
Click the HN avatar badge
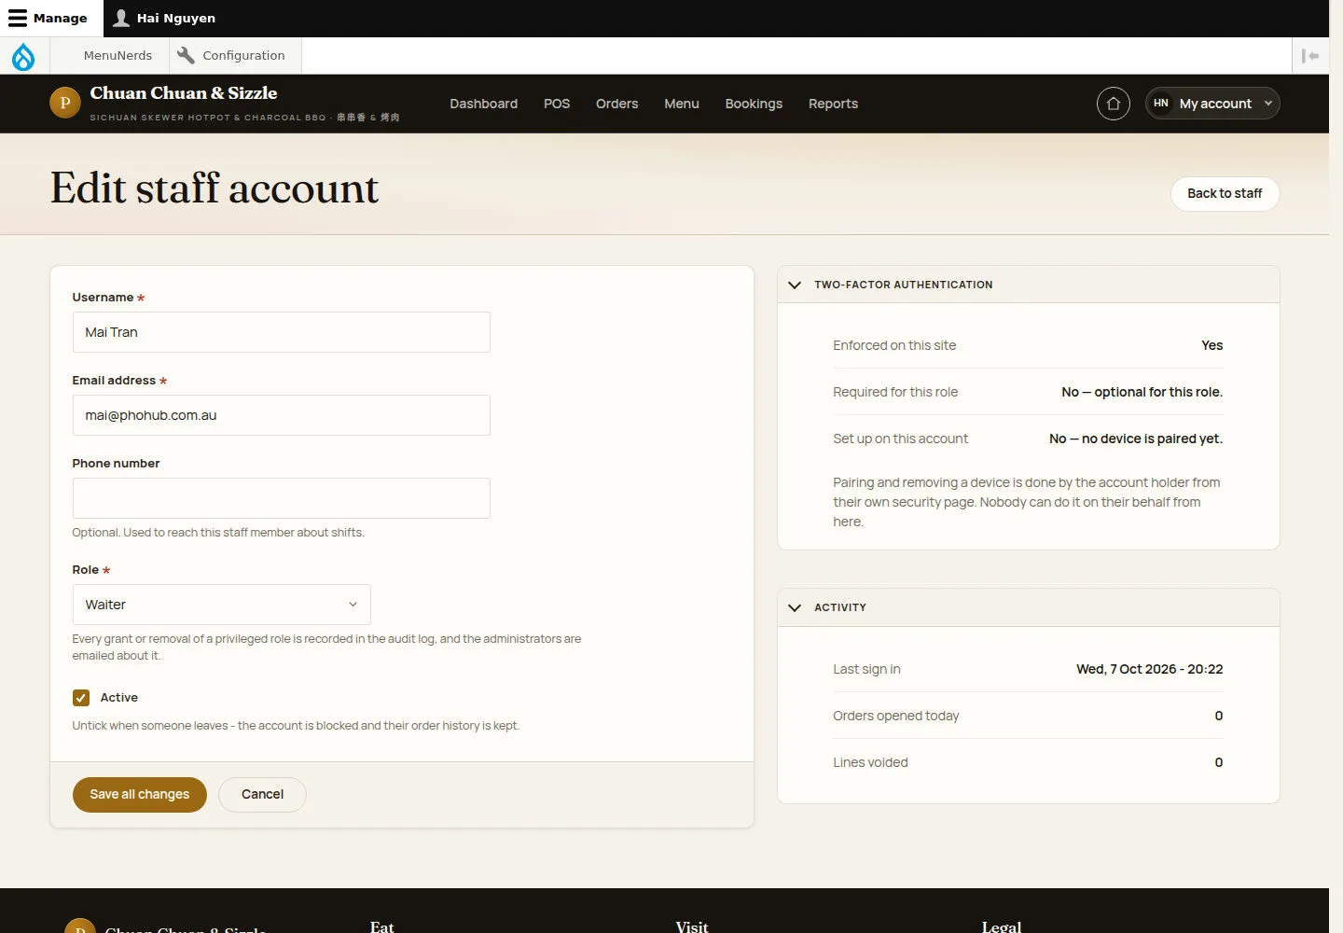(1161, 104)
